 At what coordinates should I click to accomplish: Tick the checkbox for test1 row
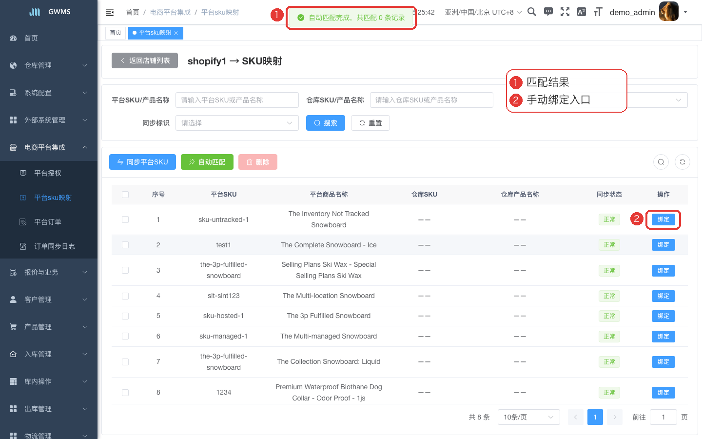tap(125, 245)
